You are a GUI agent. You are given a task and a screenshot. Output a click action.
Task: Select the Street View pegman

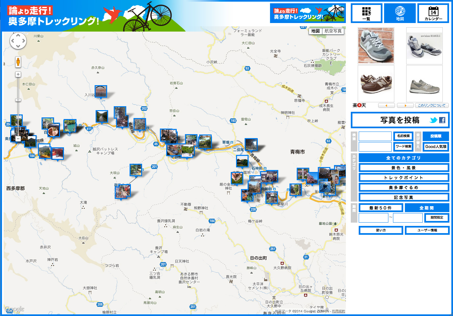pyautogui.click(x=18, y=61)
